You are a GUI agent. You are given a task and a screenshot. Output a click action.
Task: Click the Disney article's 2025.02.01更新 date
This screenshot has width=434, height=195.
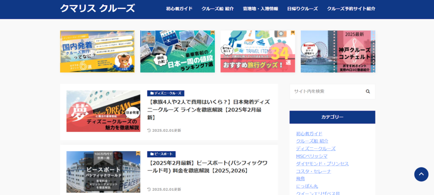click(x=164, y=131)
